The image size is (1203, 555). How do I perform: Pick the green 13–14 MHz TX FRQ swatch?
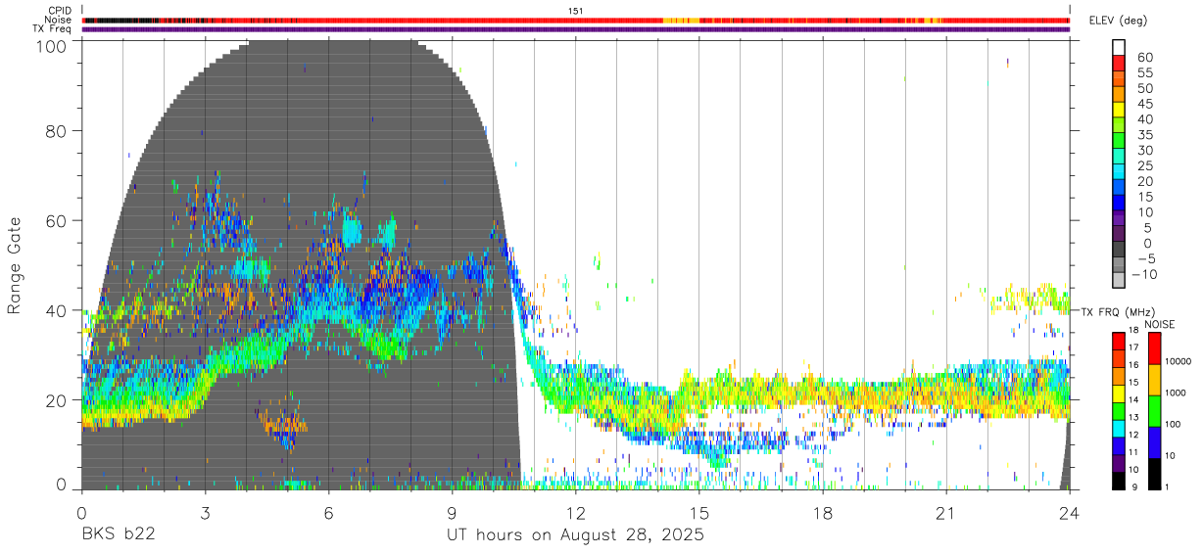pos(1119,411)
